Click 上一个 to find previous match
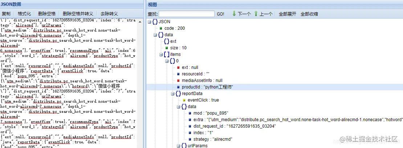This screenshot has height=148, width=403. tap(266, 14)
